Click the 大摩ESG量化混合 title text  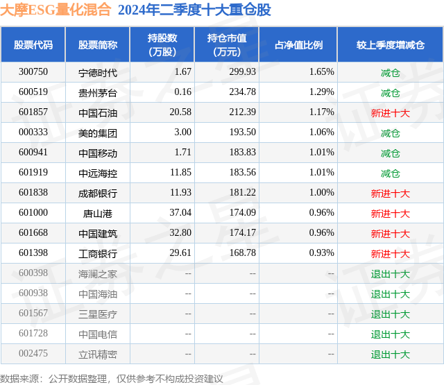55,10
